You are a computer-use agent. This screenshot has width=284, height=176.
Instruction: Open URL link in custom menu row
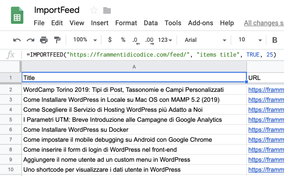coord(266,160)
